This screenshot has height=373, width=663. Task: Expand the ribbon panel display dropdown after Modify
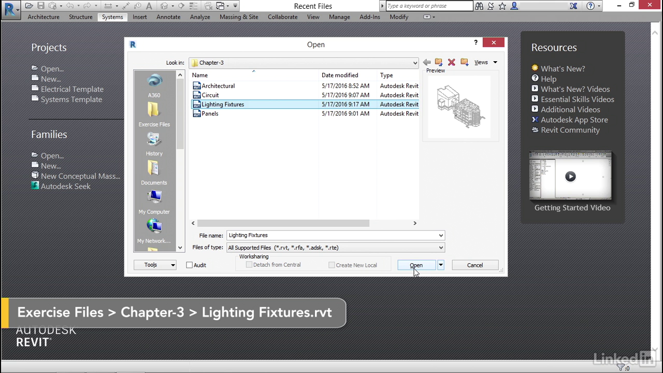coord(429,17)
